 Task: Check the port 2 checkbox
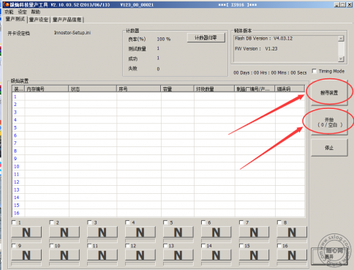point(51,222)
